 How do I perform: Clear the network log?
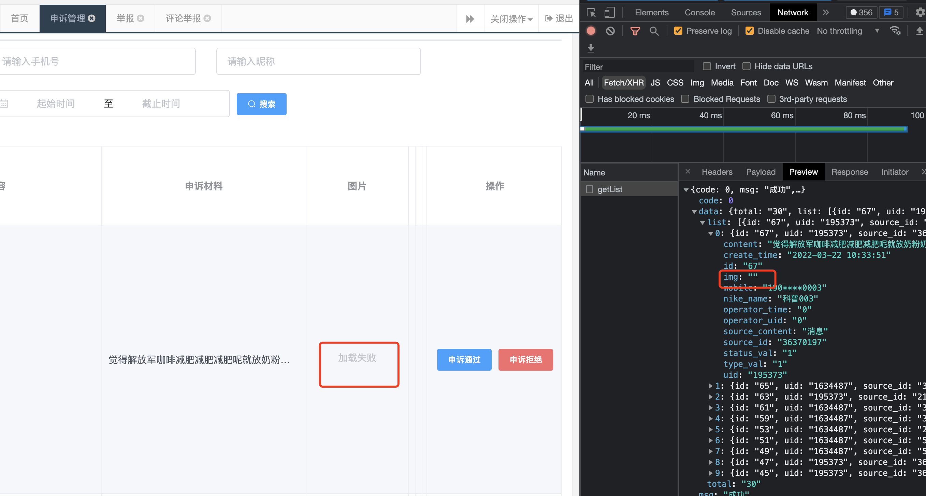(610, 31)
